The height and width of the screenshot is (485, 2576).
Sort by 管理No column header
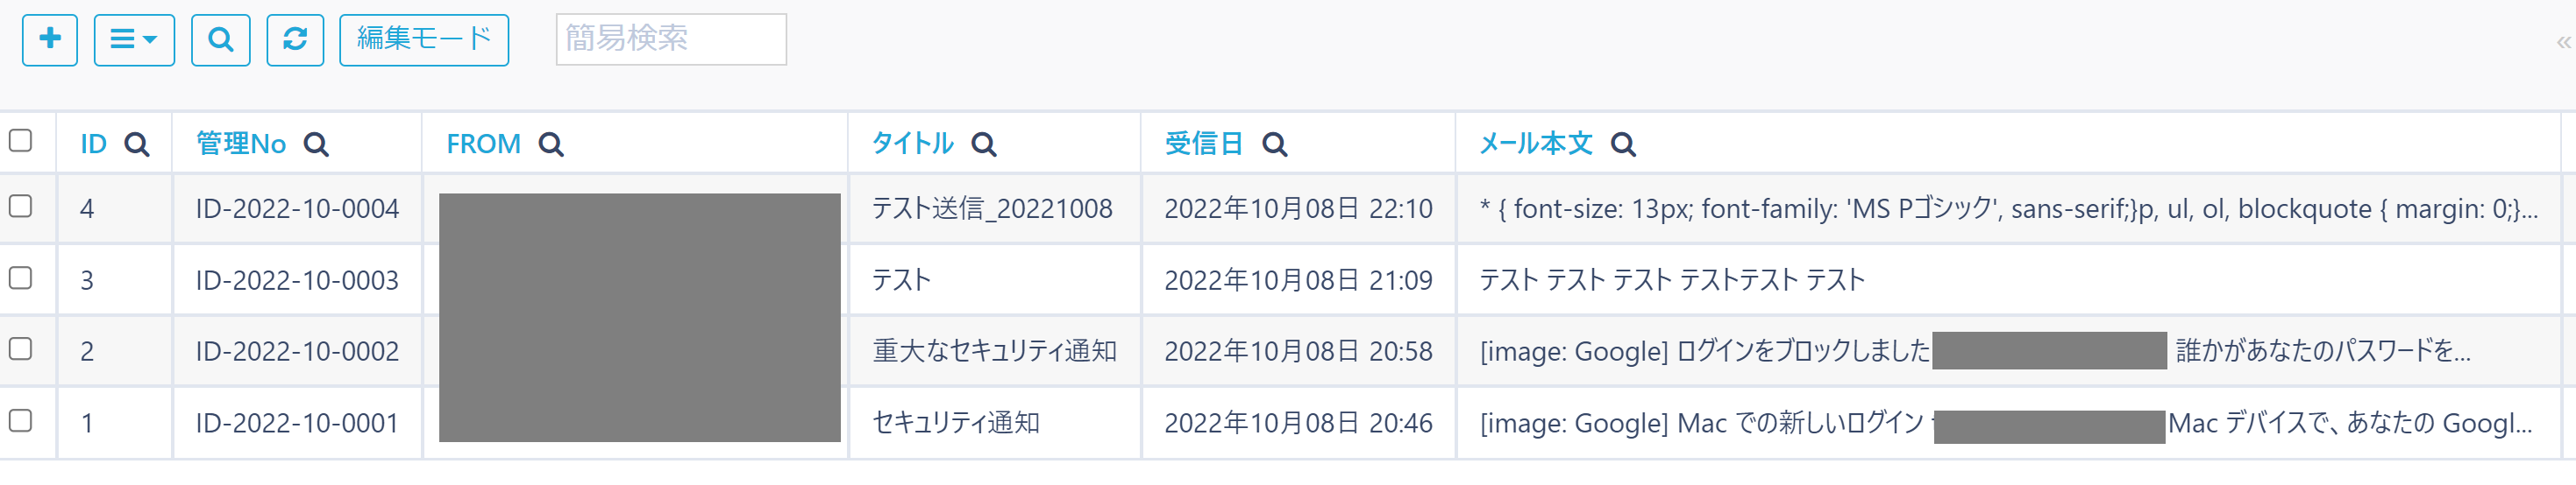(x=241, y=144)
